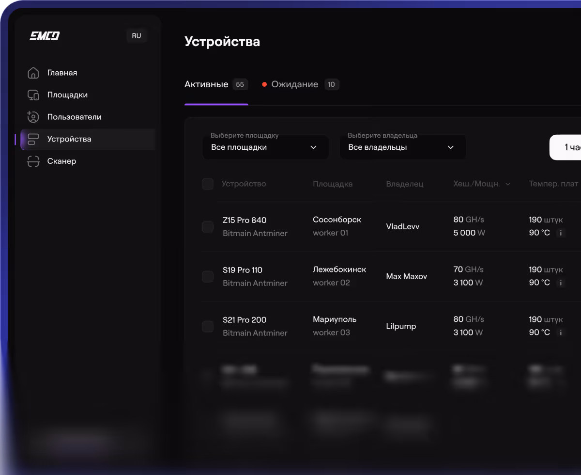Check the Z15 Pro 840 row checkbox
Image resolution: width=581 pixels, height=475 pixels.
(208, 226)
